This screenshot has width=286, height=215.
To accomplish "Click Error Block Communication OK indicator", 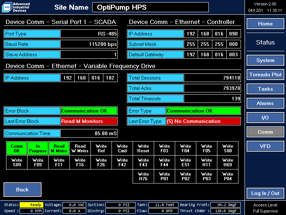I will coord(89,111).
